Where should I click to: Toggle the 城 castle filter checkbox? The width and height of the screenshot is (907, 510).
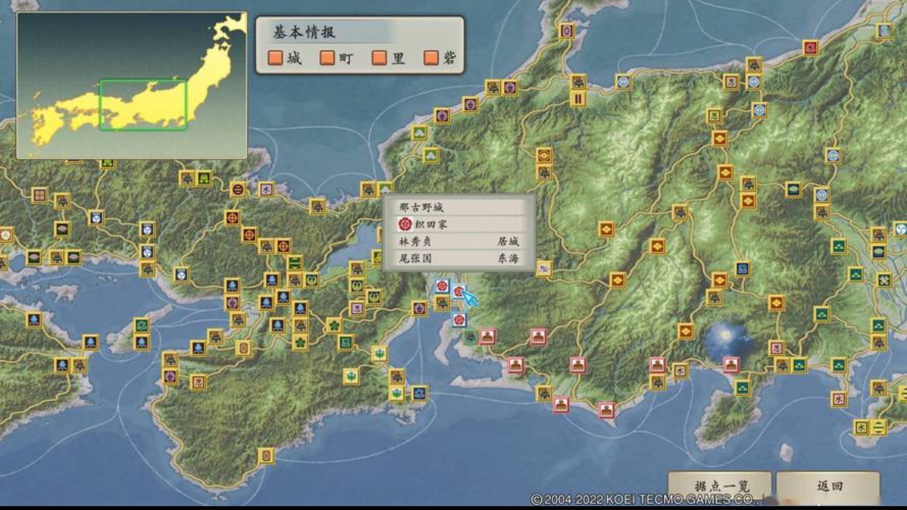(x=275, y=58)
